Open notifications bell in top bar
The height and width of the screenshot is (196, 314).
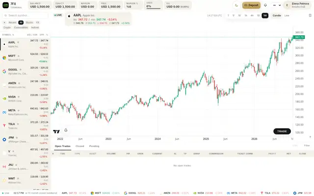265,5
